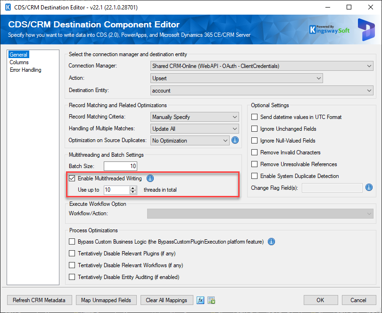The width and height of the screenshot is (382, 313).
Task: Click the K app icon in the title bar
Action: (x=8, y=8)
